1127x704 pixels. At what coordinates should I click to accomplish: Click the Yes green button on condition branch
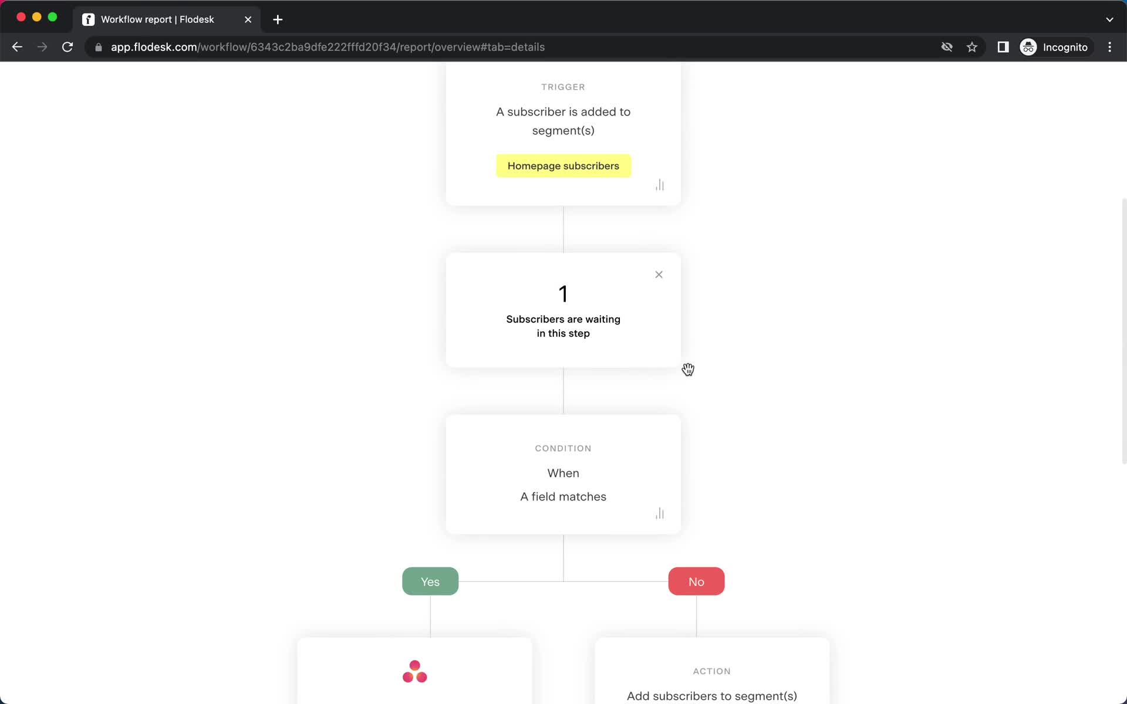point(430,581)
